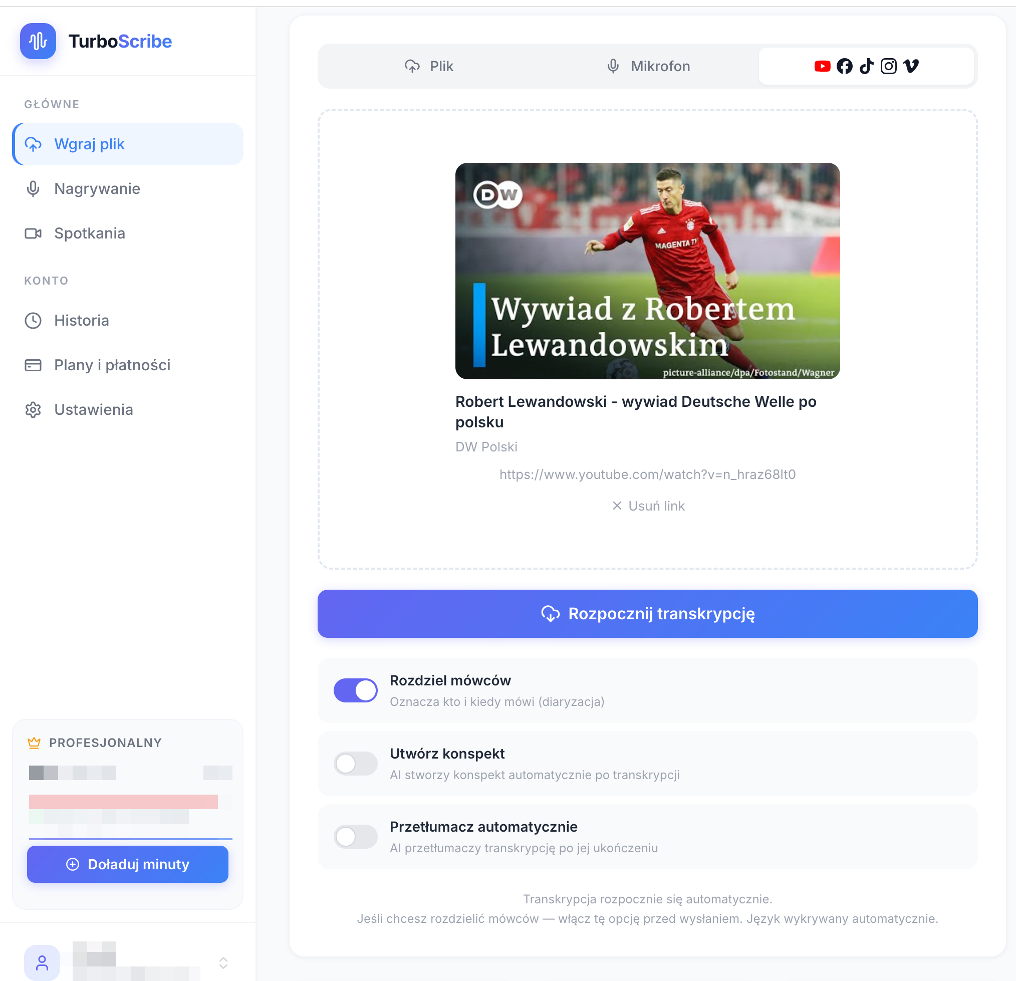Click the youtube.com/watch URL text
The width and height of the screenshot is (1016, 981).
pos(647,474)
